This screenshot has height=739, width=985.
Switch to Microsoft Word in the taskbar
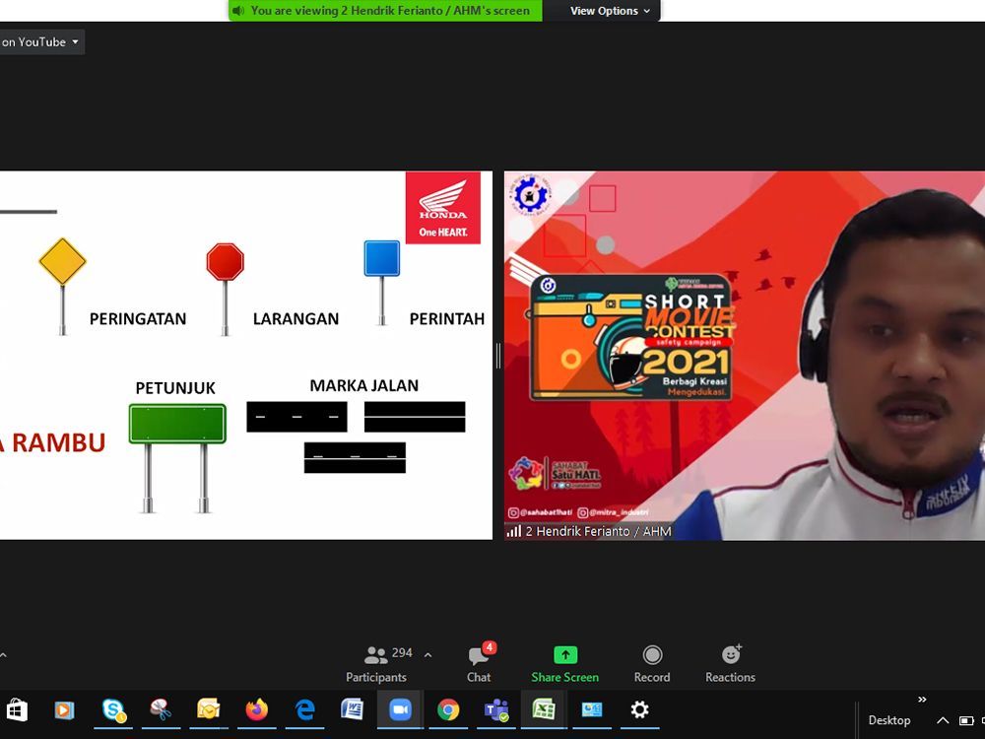(352, 710)
